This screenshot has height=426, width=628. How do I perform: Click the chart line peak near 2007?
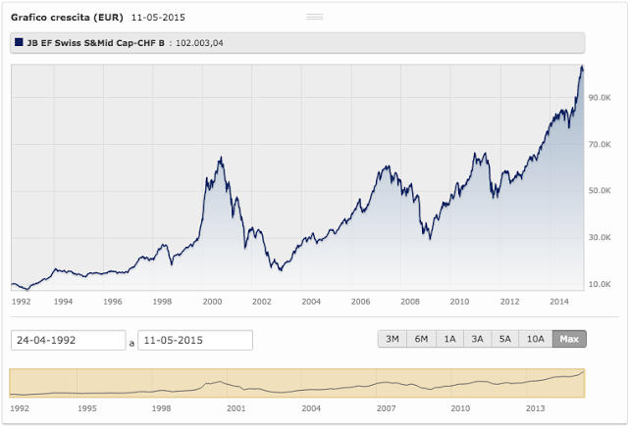[384, 167]
